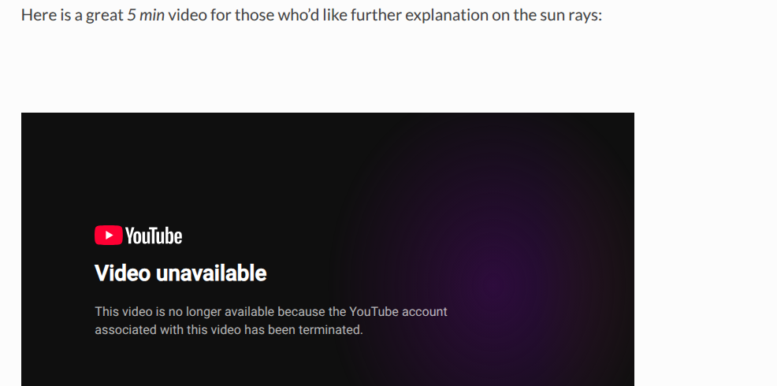777x386 pixels.
Task: Click the white triangle inside the YouTube logo
Action: click(x=109, y=236)
